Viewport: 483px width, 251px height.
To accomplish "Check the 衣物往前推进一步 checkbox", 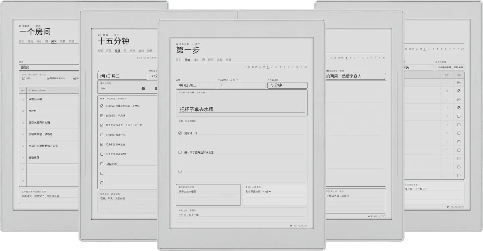I will [102, 135].
